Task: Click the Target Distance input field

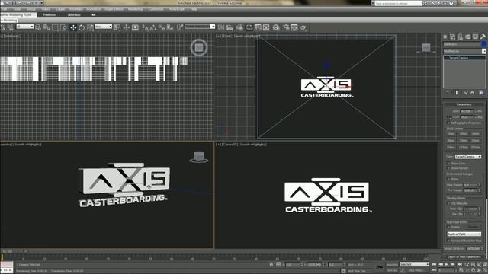Action: tap(474, 249)
